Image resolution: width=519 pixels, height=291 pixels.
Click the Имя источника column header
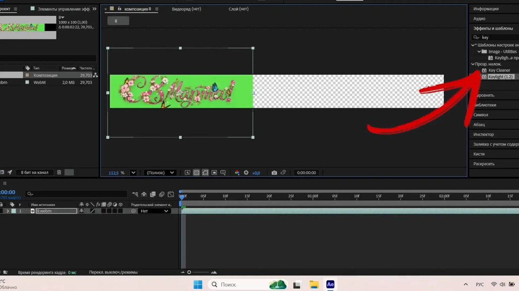click(43, 205)
